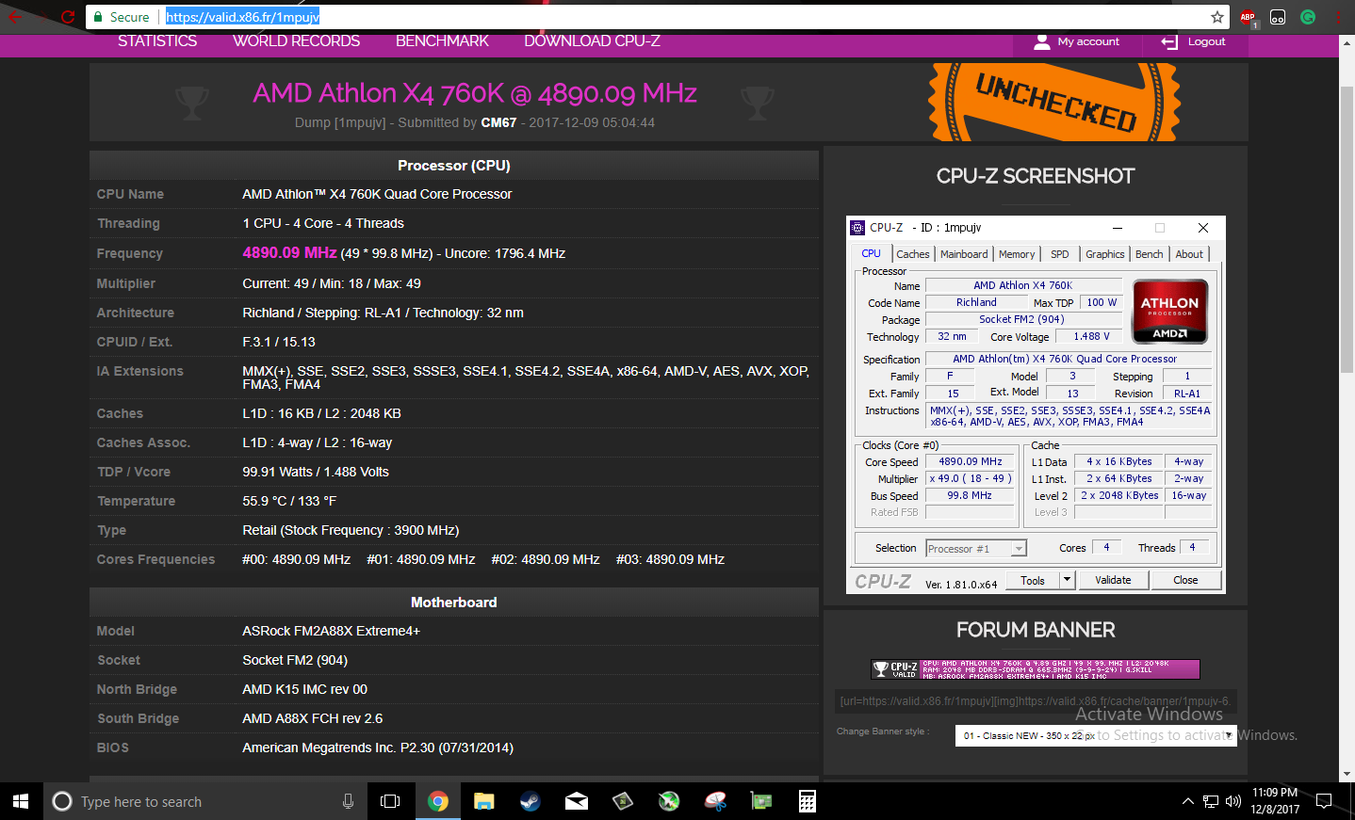
Task: Open the DOWNLOAD CPU-Z page
Action: click(x=592, y=41)
